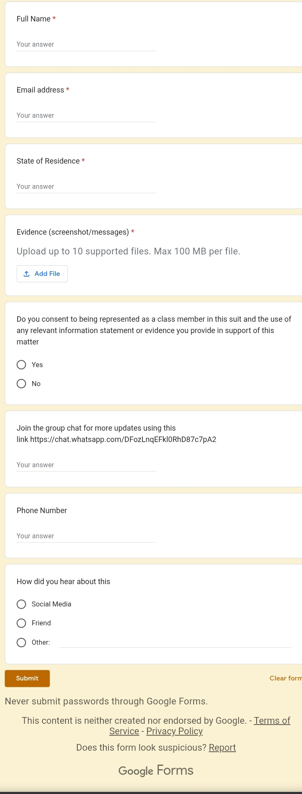Click the group chat answer field
302x794 pixels.
(x=86, y=465)
